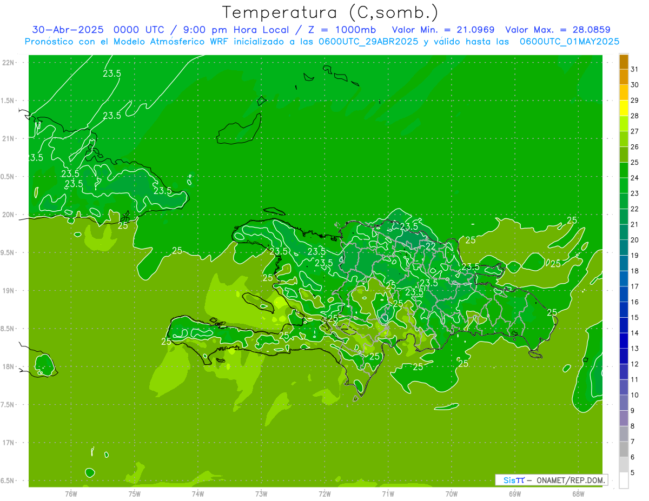The height and width of the screenshot is (501, 649).
Task: Click the "21N" latitude axis label
Action: 8,139
